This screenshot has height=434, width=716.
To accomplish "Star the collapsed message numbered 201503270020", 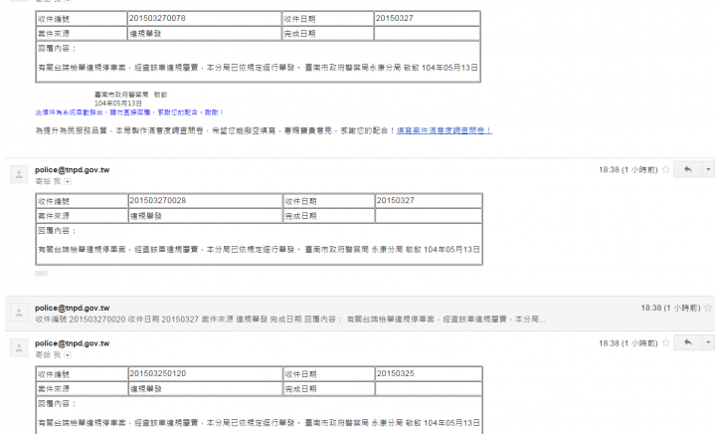I will coord(708,308).
